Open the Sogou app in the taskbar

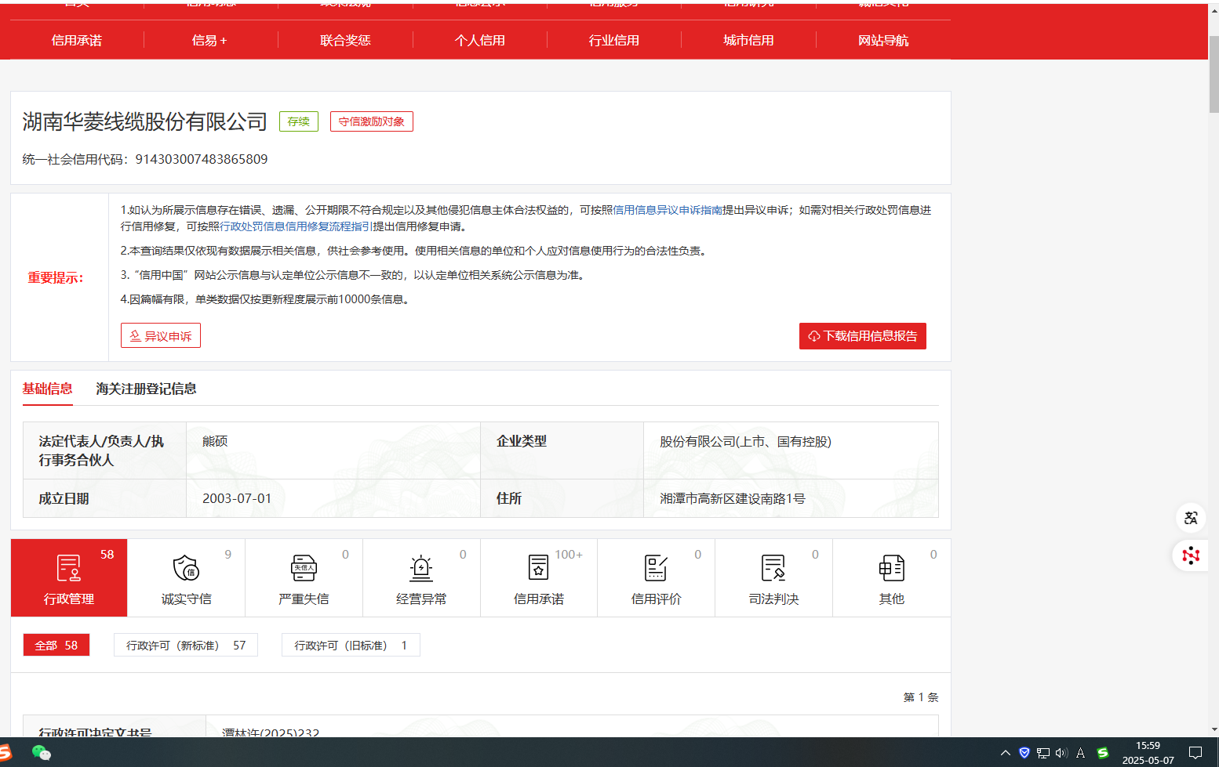[x=5, y=753]
